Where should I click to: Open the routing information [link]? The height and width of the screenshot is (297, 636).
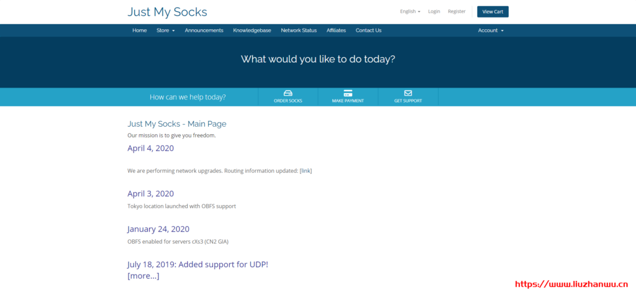pyautogui.click(x=306, y=170)
